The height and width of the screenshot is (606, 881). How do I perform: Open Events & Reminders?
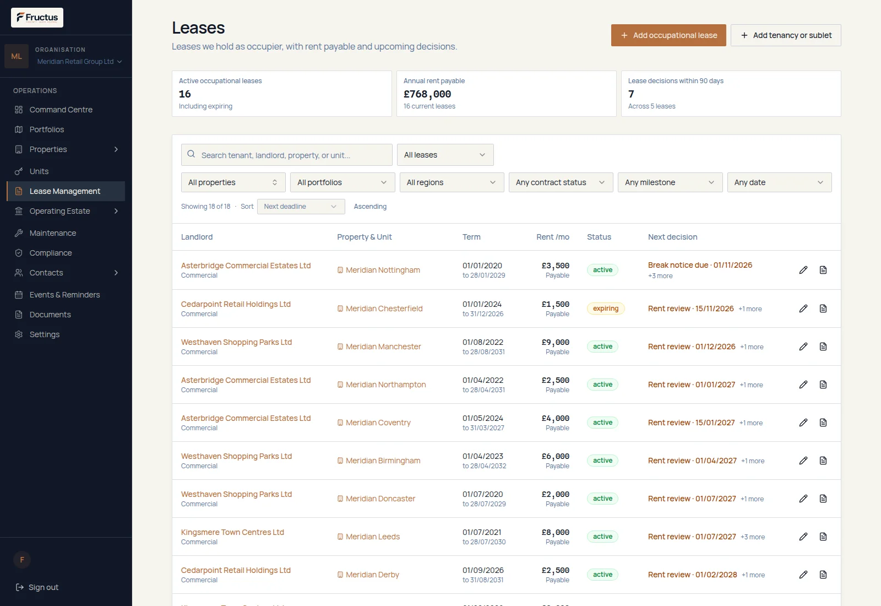tap(66, 295)
